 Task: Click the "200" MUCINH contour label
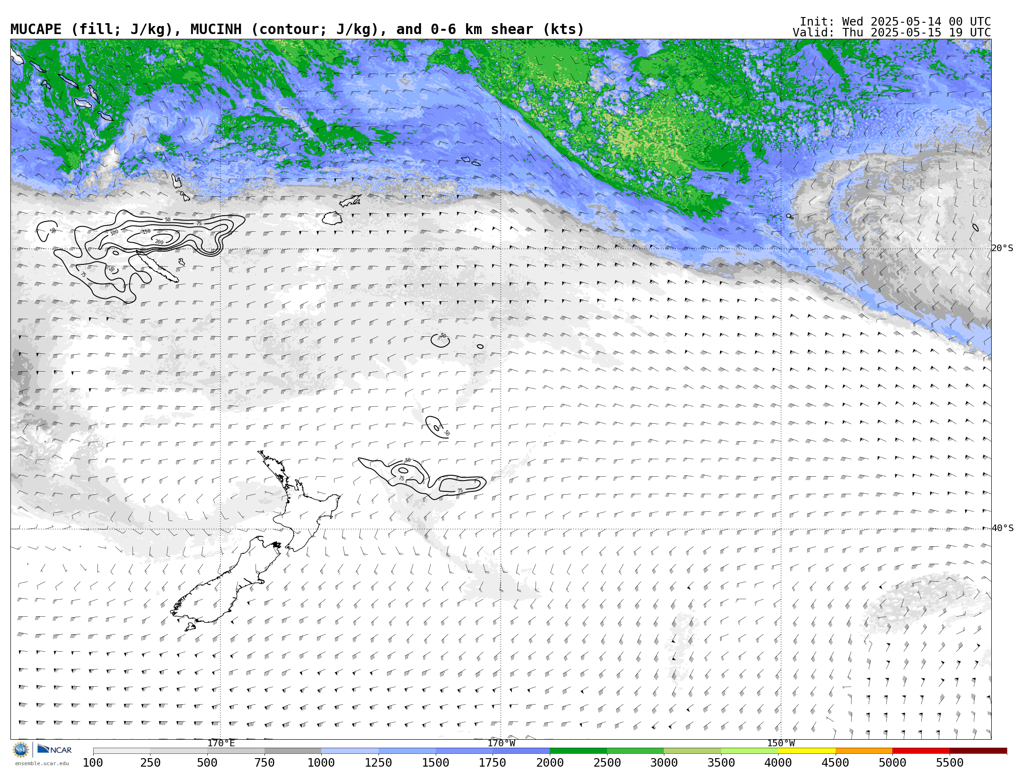pos(159,242)
